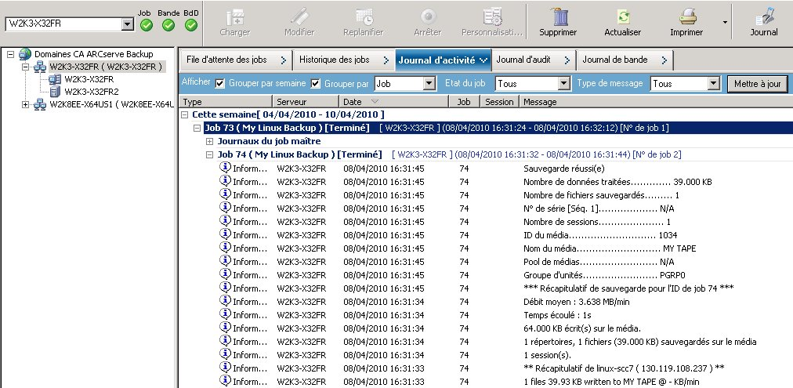
Task: Toggle the Grouper par semaine checkbox
Action: (220, 84)
